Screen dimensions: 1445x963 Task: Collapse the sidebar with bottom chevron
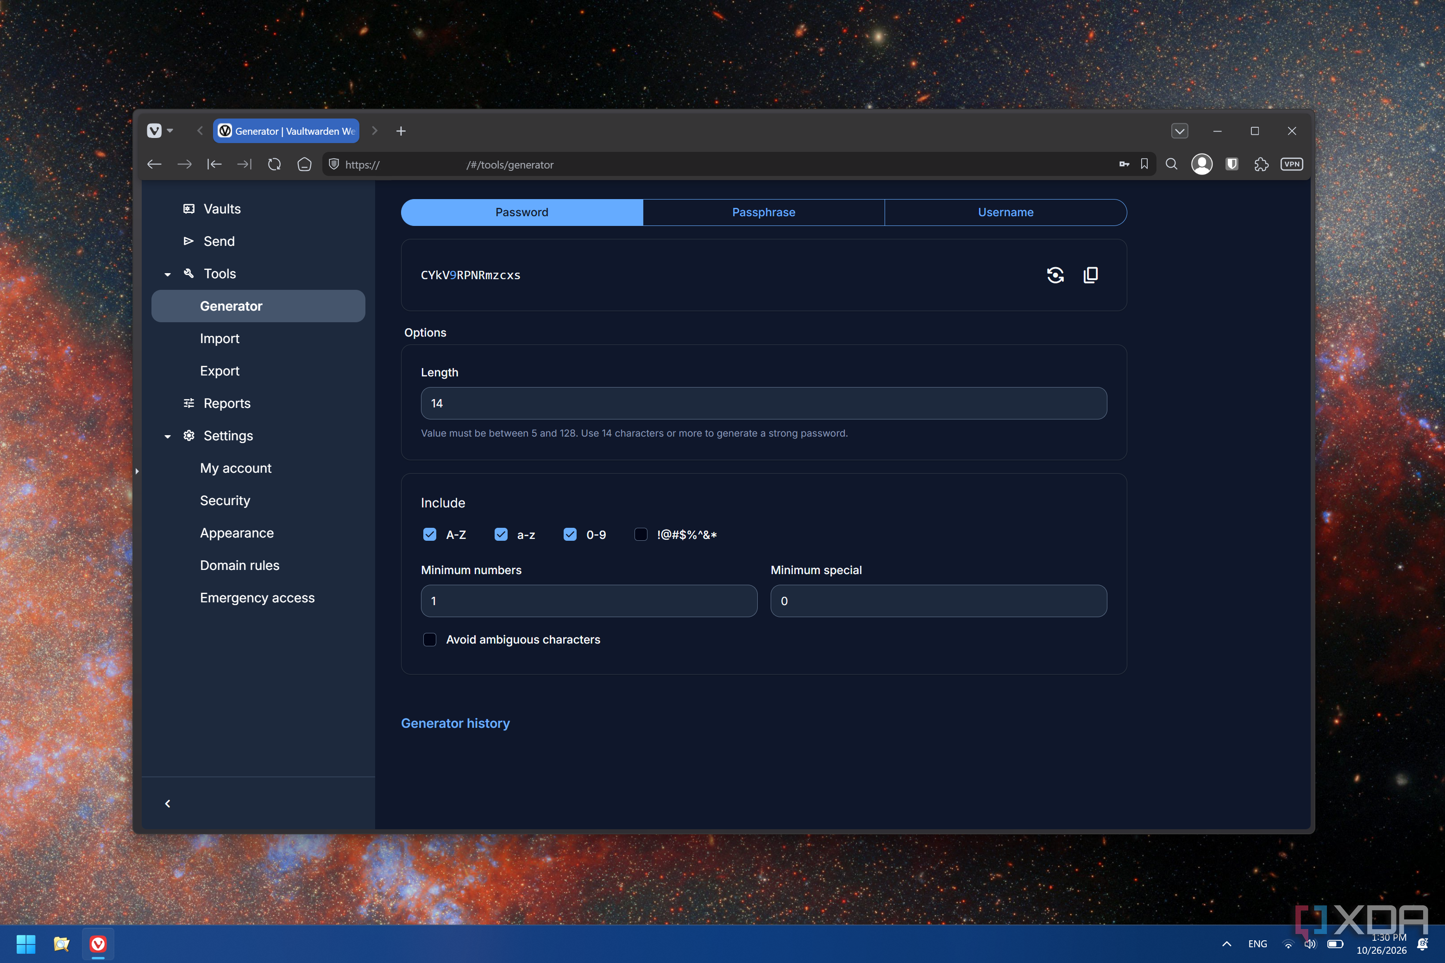(x=168, y=804)
